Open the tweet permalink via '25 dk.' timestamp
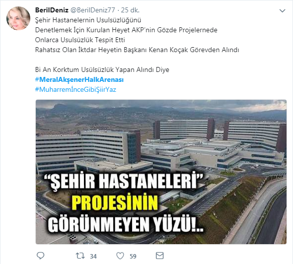Image resolution: width=293 pixels, height=264 pixels. coord(130,10)
